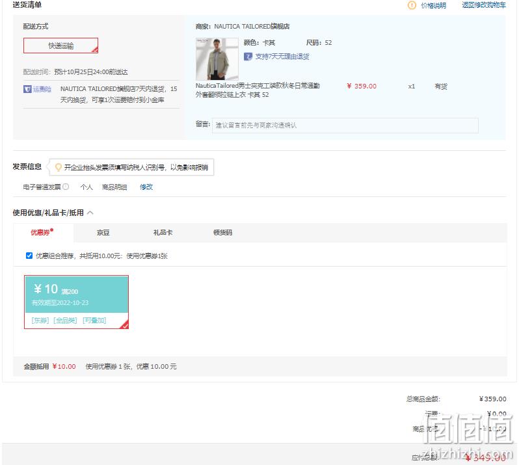Return to cart via 返回修改购物车
This screenshot has height=465, width=519.
click(x=484, y=5)
